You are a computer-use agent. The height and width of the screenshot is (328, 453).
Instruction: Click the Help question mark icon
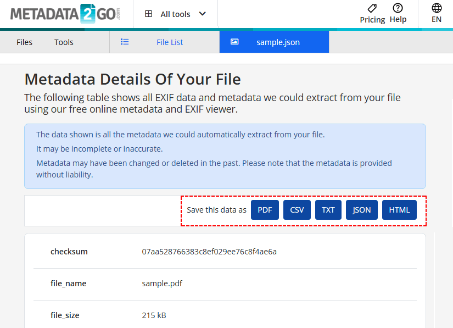point(398,8)
